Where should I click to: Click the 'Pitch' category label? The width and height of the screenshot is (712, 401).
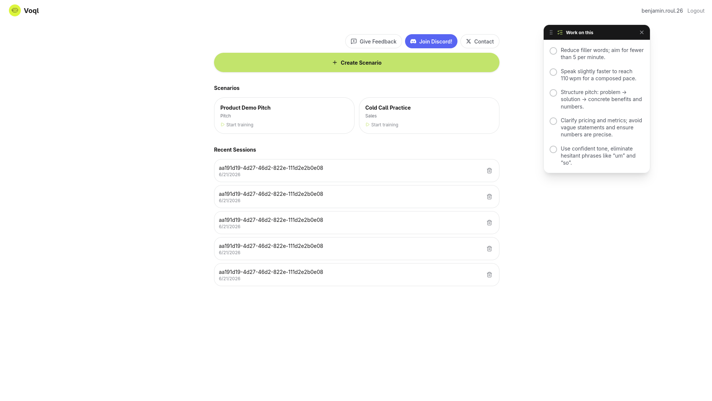[226, 116]
